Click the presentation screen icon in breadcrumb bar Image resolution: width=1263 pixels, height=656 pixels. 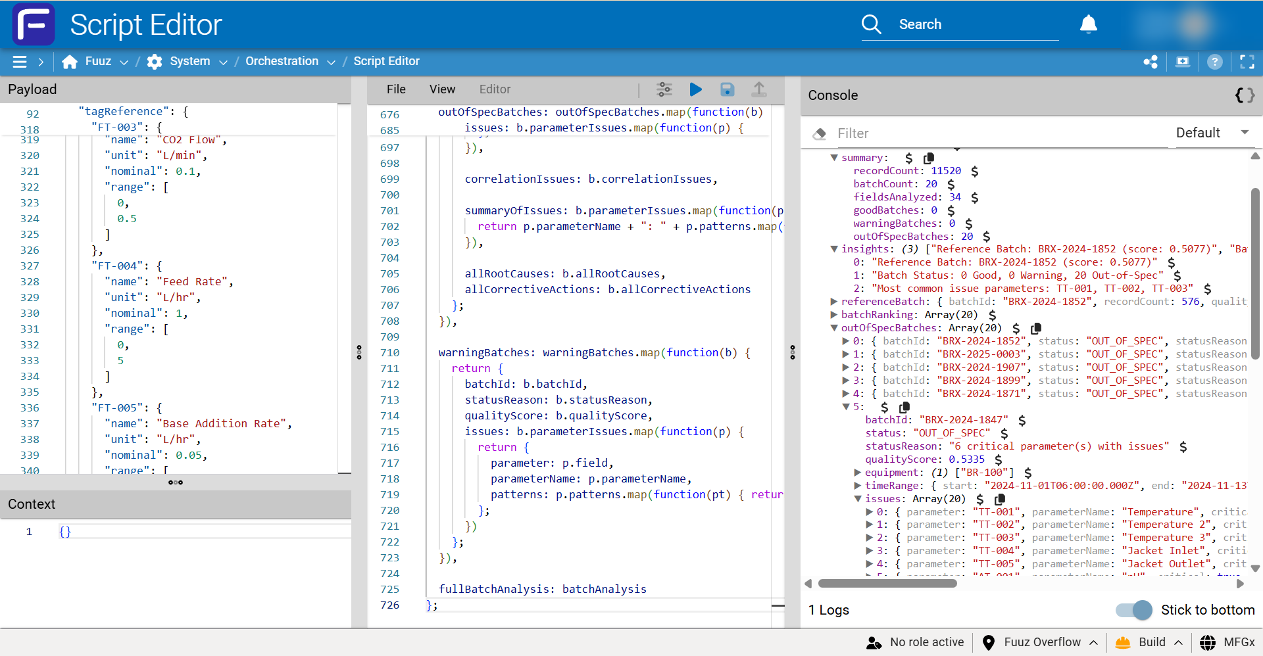(x=1183, y=62)
